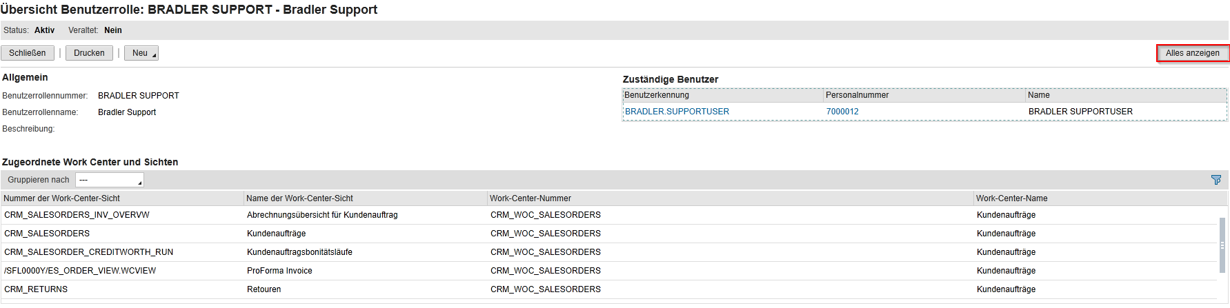Select the ProForma Invoice row
Screen dimensions: 1230x308
[x=609, y=271]
